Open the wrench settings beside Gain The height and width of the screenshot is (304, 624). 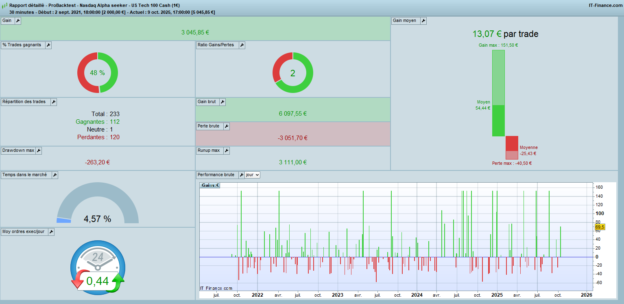pyautogui.click(x=17, y=21)
